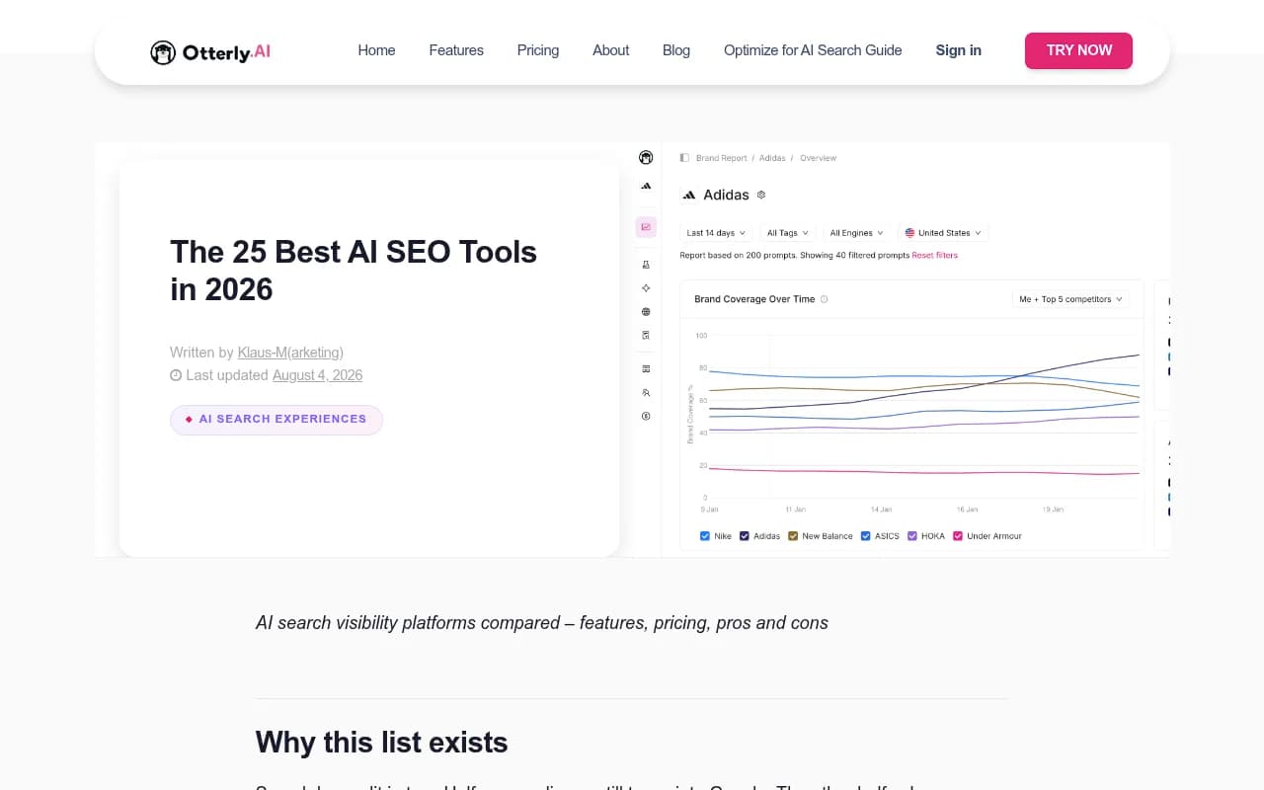Open the table layout sidebar icon
The image size is (1264, 790).
click(646, 369)
